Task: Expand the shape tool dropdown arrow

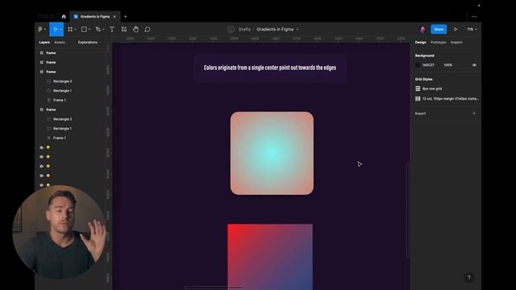Action: 89,29
